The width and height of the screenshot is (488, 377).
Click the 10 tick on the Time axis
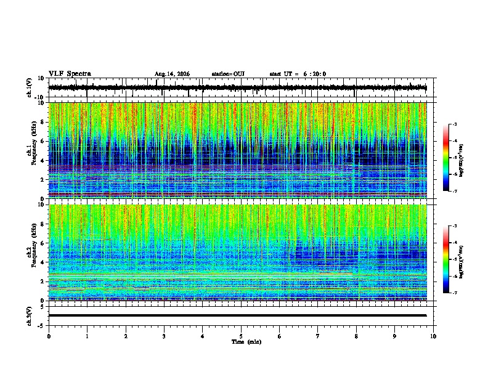(x=433, y=336)
